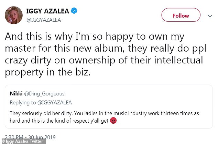Screen dimensions: 218x144
Task: Click 'They seriously did her dirty' quoted text
Action: click(x=43, y=113)
